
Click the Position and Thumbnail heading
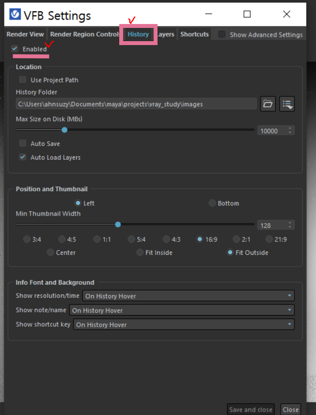pos(52,189)
